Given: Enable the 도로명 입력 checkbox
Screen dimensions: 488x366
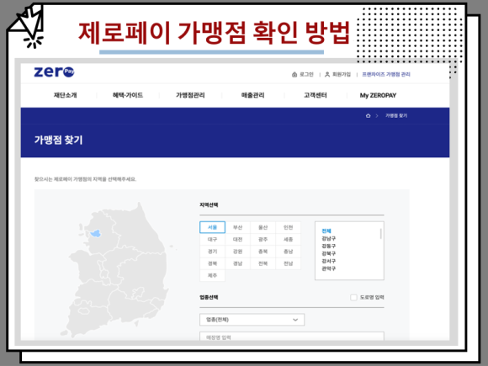Looking at the screenshot, I should [x=353, y=297].
